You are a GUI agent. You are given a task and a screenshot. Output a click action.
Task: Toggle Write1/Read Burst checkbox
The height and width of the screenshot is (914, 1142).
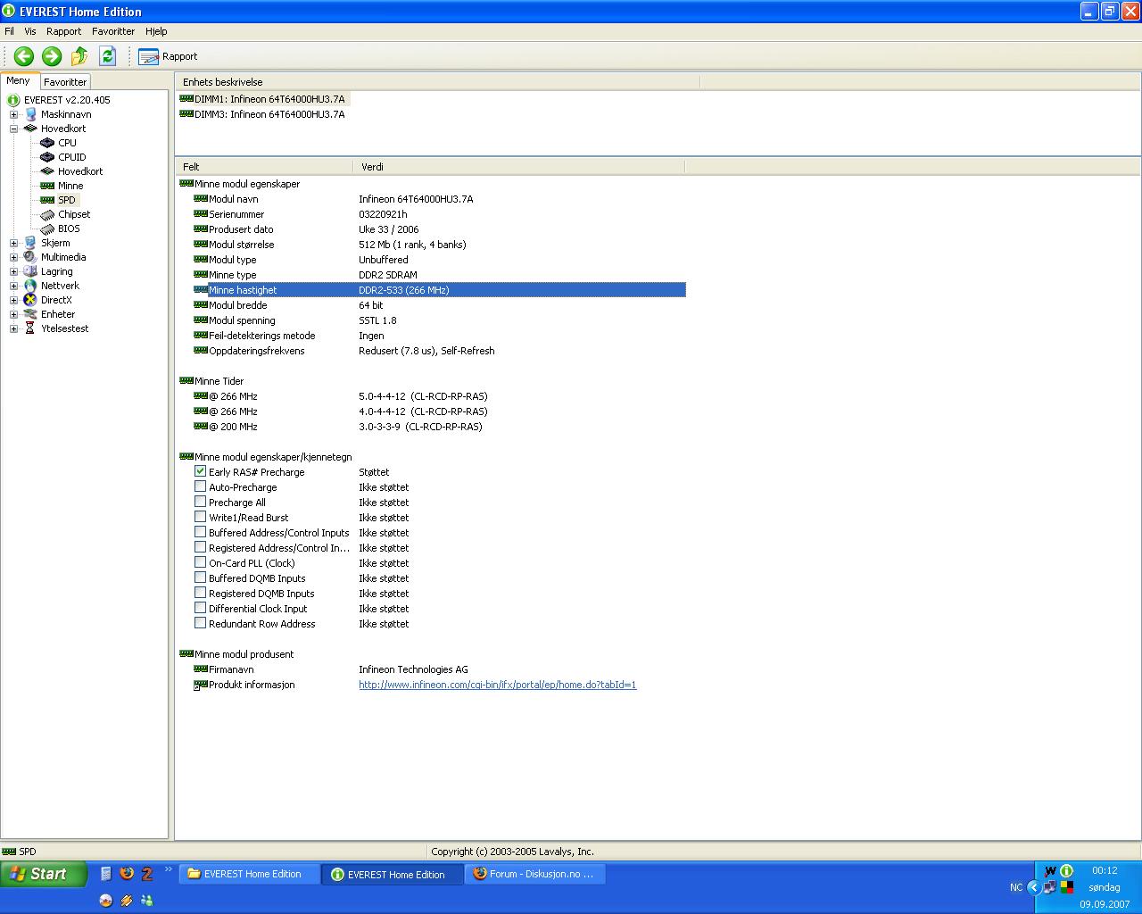pos(200,517)
